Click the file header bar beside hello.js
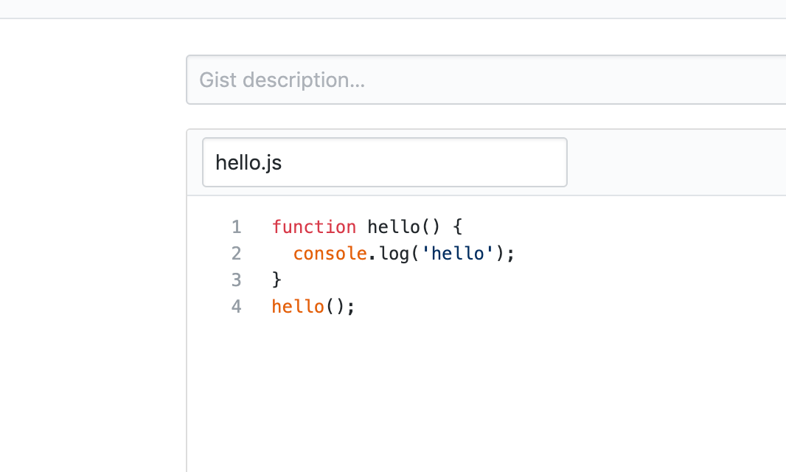Screen dimensions: 786x472 [664, 162]
